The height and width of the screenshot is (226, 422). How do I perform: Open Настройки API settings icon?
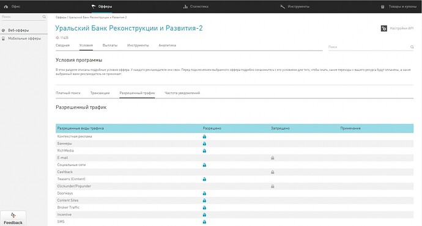(x=384, y=28)
